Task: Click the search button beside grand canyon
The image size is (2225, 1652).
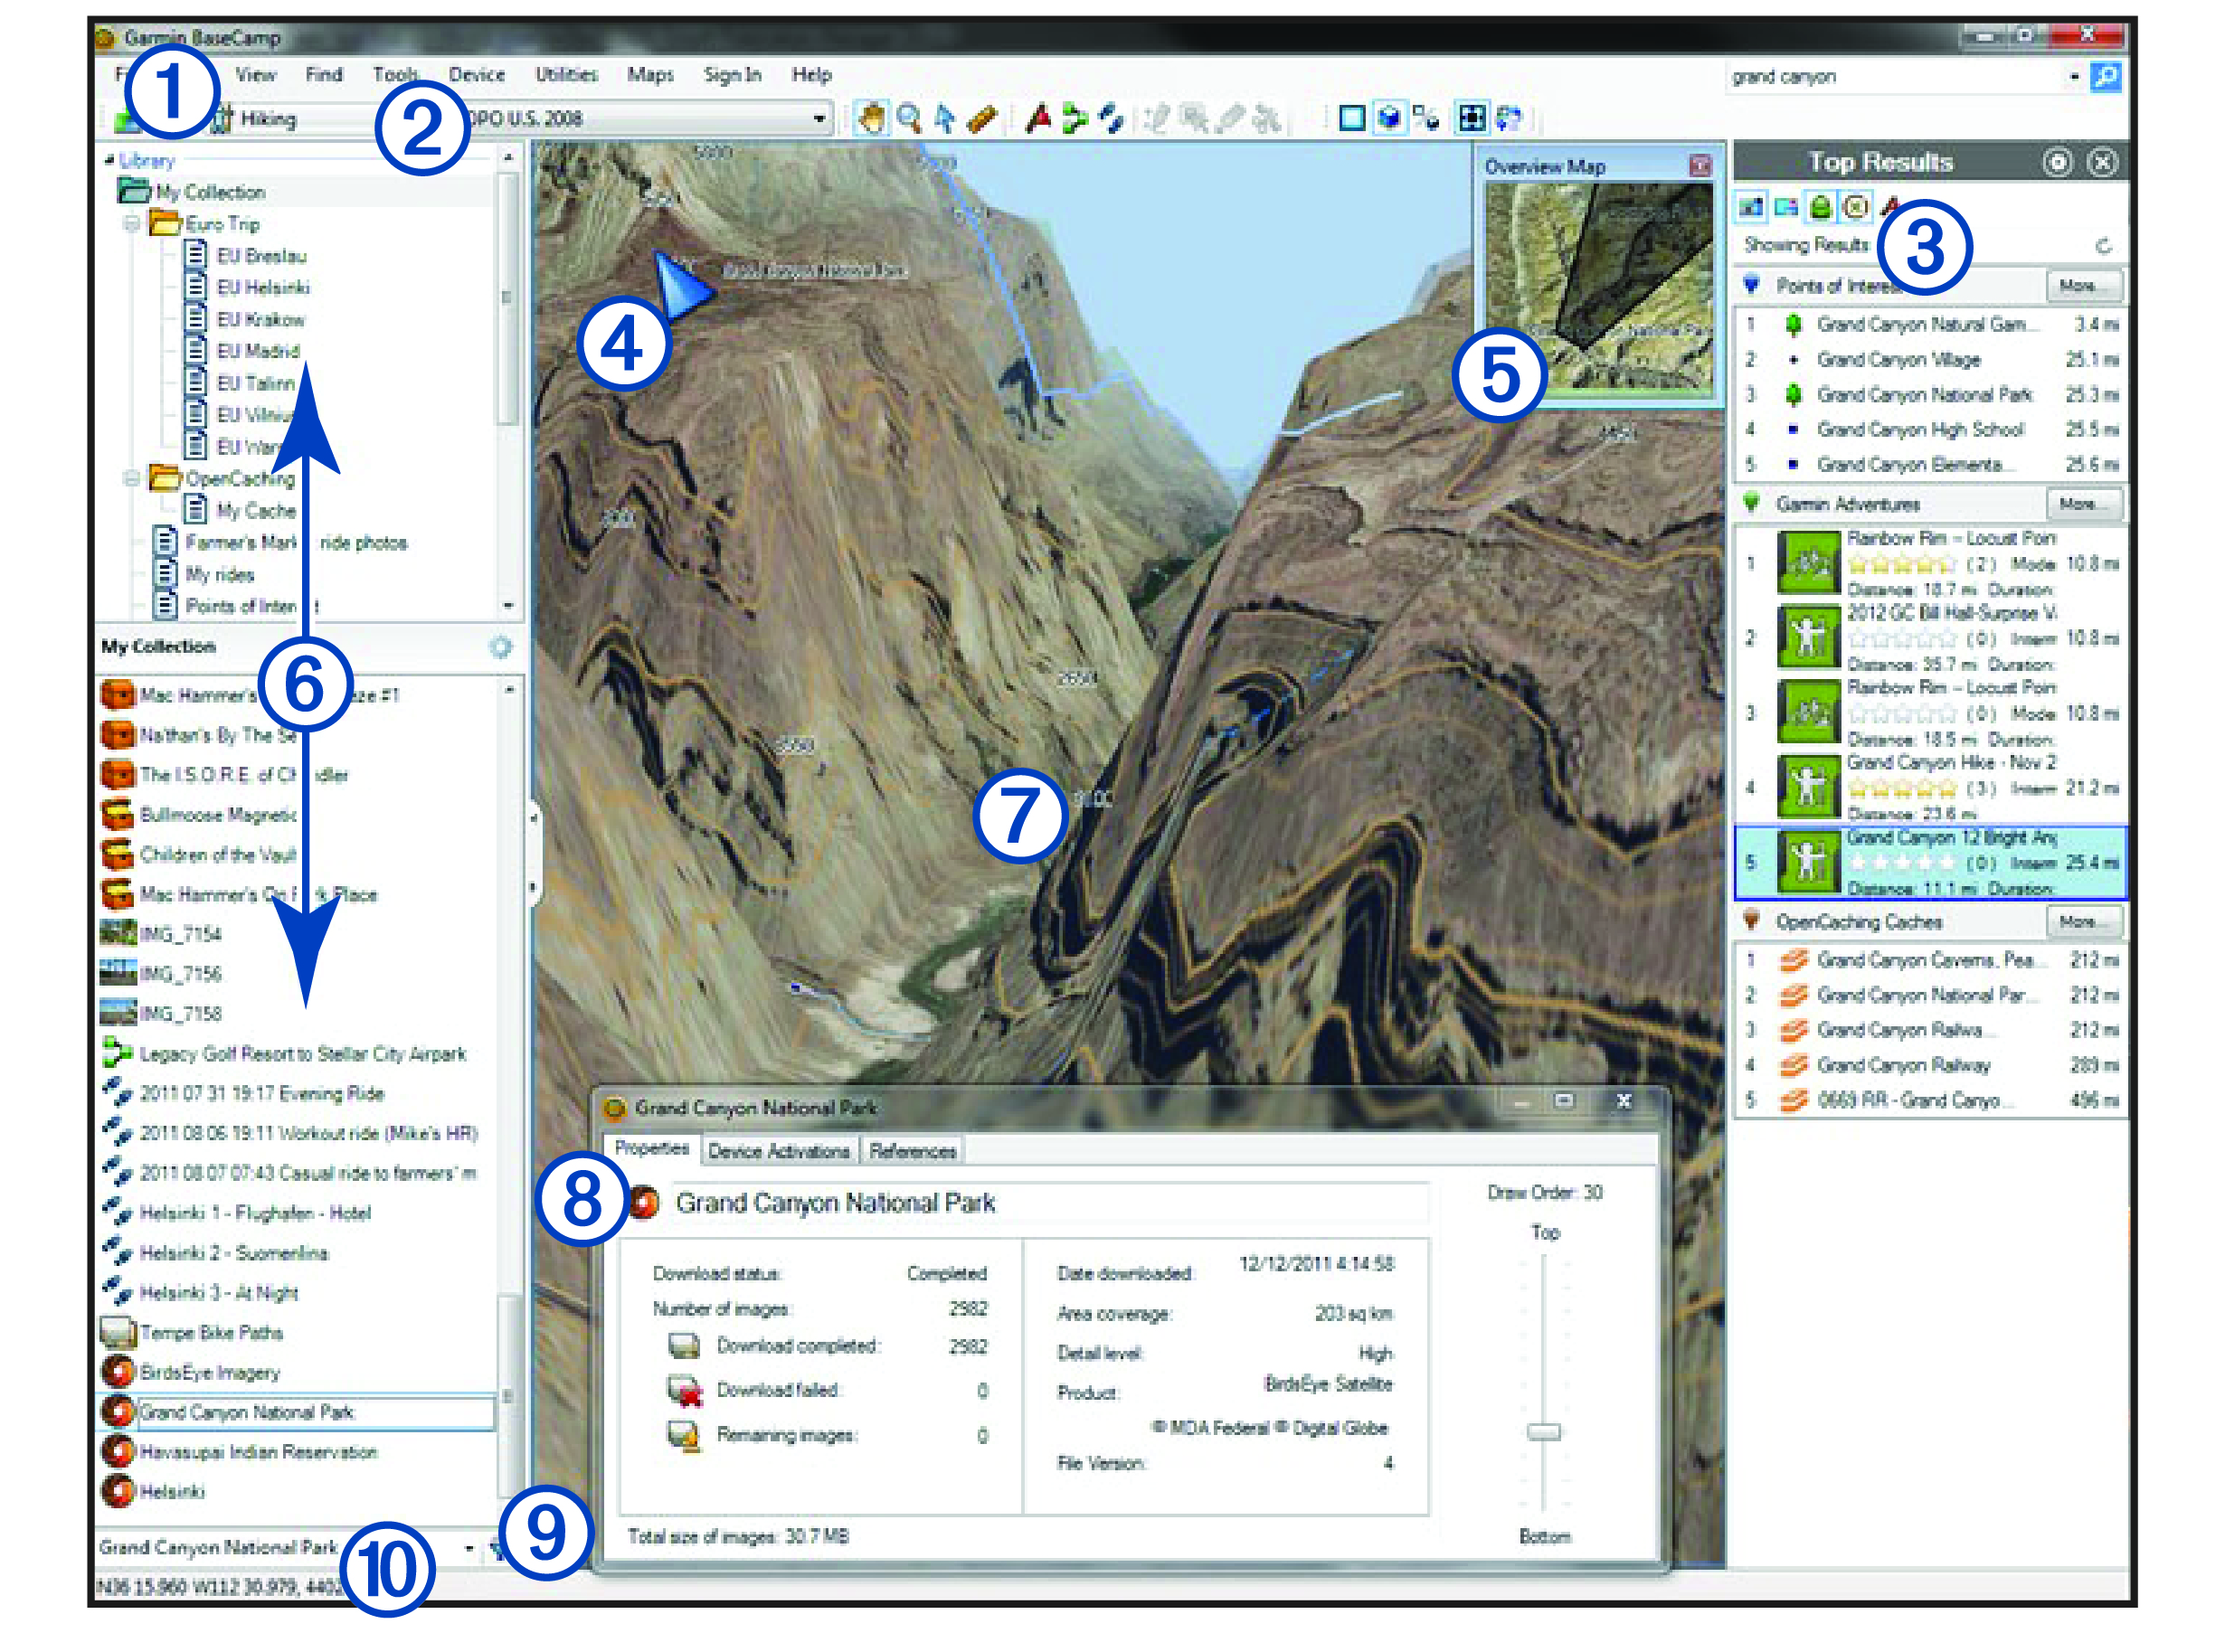Action: (x=2105, y=77)
